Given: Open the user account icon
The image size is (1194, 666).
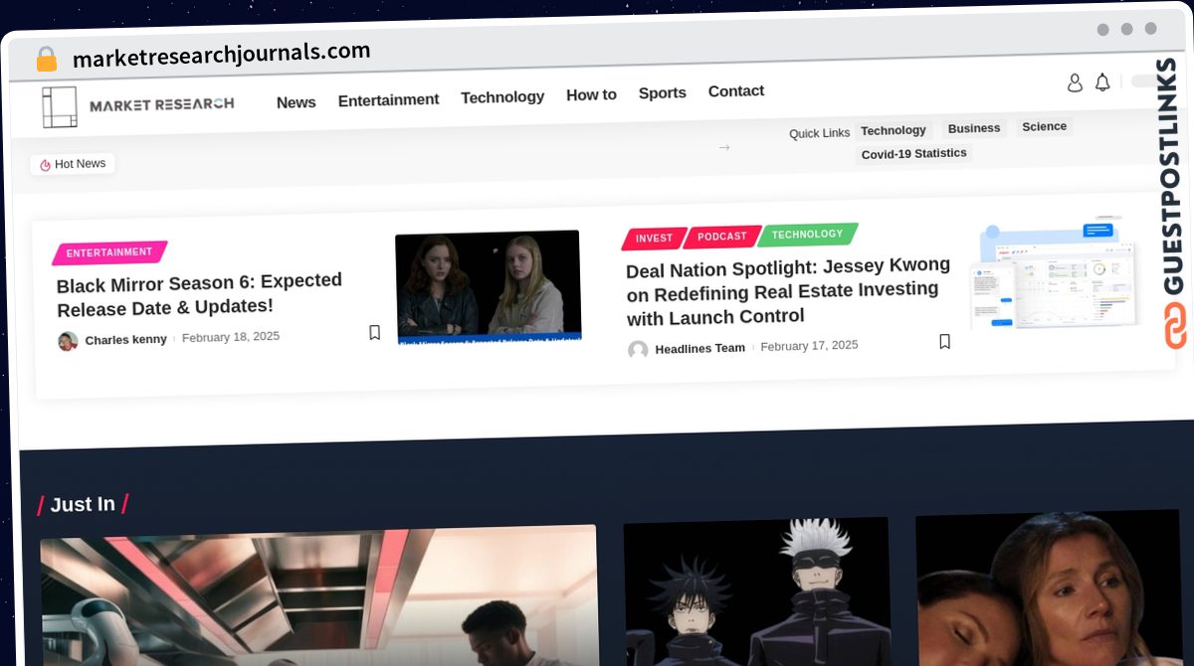Looking at the screenshot, I should point(1075,83).
